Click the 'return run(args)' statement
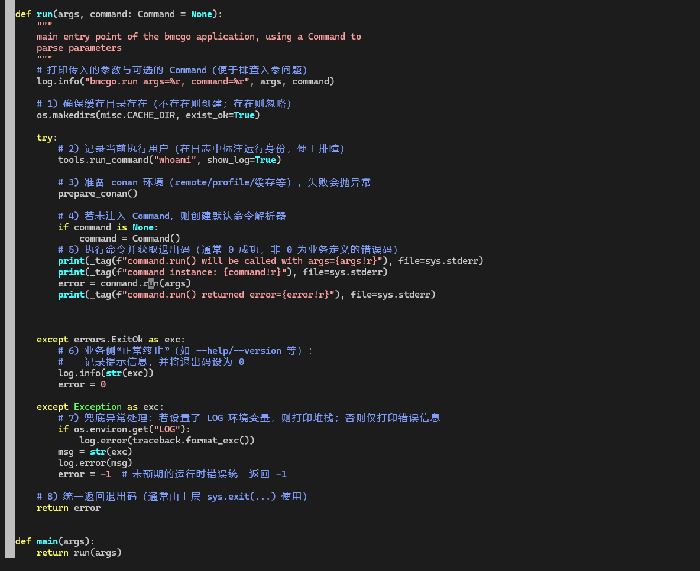Screen dimensions: 700x571 tap(79, 553)
